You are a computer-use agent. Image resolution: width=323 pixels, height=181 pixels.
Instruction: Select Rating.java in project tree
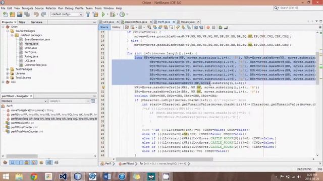click(31, 56)
